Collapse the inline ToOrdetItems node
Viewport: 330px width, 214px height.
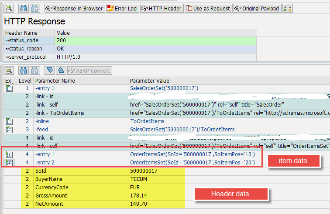pyautogui.click(x=9, y=121)
